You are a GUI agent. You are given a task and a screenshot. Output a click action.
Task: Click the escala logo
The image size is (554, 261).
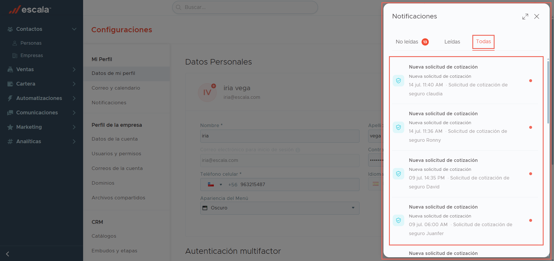(x=30, y=10)
